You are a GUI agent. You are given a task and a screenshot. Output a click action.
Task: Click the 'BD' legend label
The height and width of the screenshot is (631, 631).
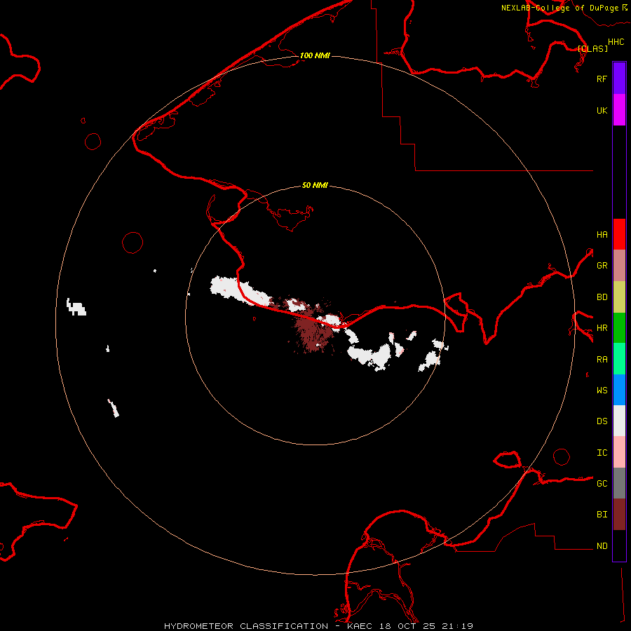(x=602, y=297)
